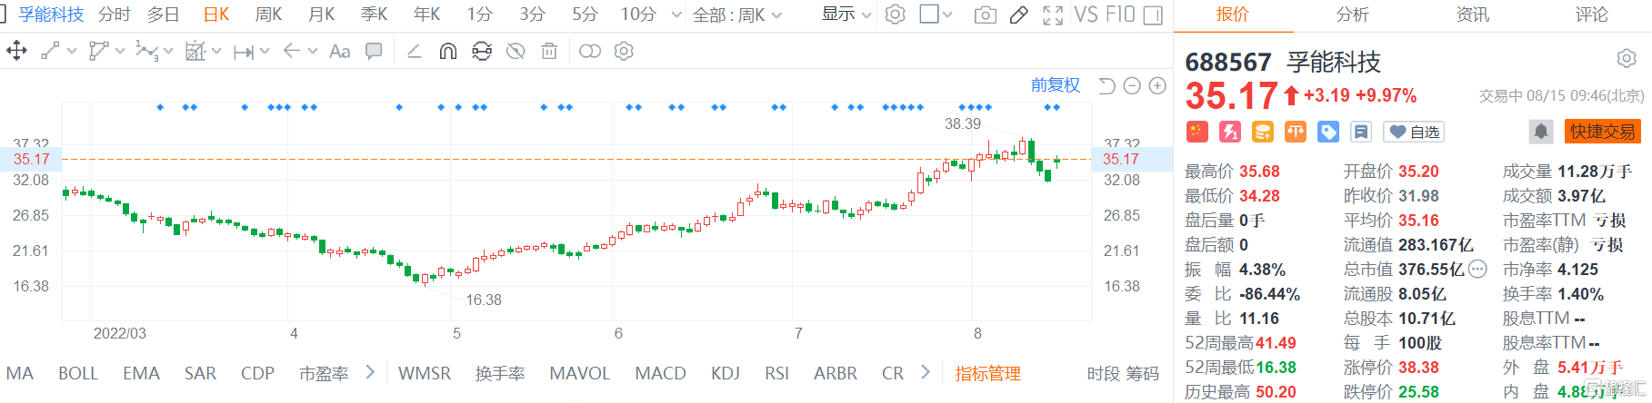Enter fullscreen chart mode
This screenshot has width=1652, height=403.
[x=1053, y=15]
